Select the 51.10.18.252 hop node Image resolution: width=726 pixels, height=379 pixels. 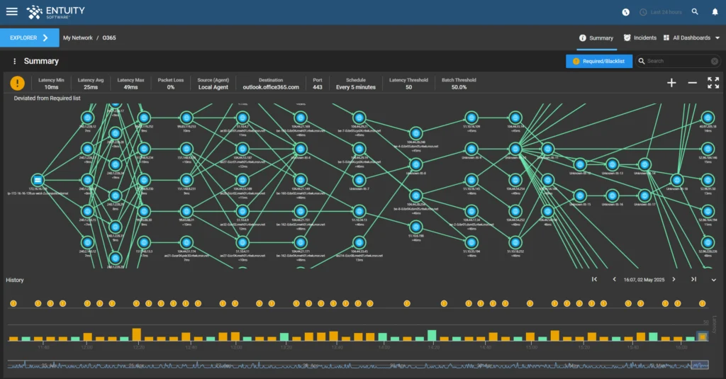(515, 242)
